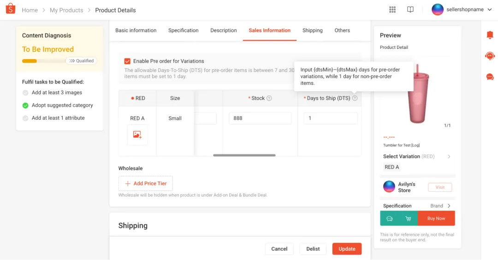Click the Stock help question icon
The width and height of the screenshot is (498, 260).
(x=269, y=98)
